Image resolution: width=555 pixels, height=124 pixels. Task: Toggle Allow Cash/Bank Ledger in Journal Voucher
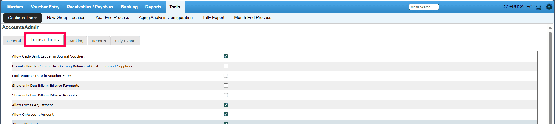click(x=226, y=56)
